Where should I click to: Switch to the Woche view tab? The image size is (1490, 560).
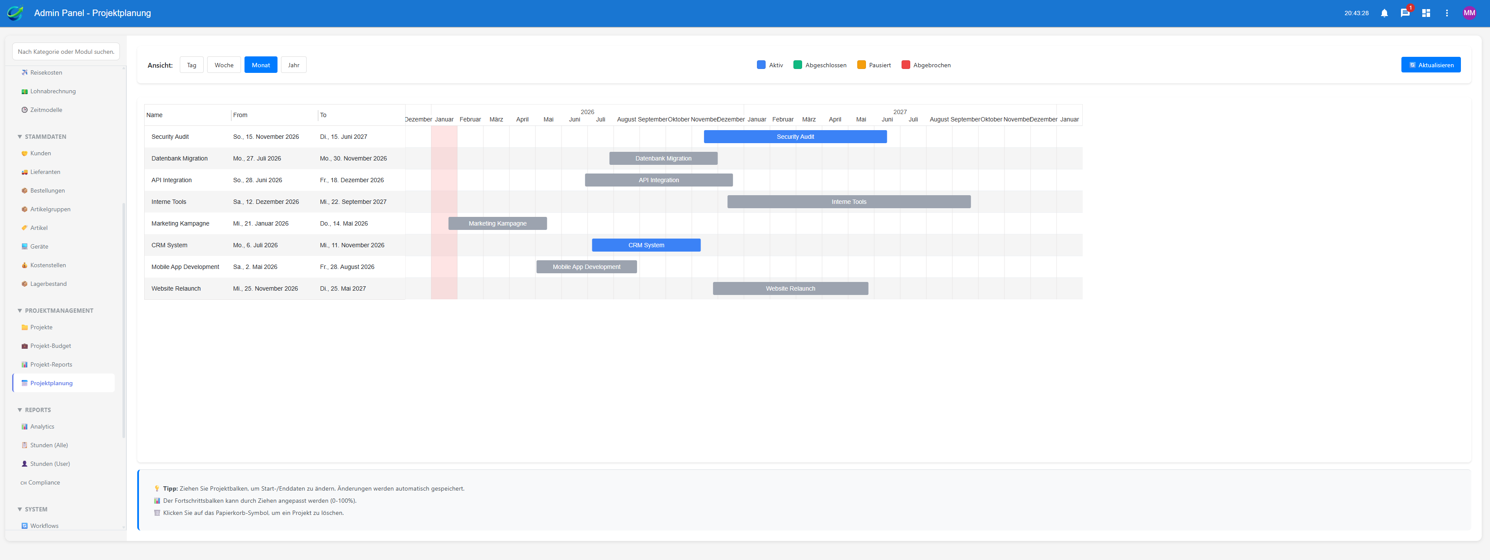[224, 65]
